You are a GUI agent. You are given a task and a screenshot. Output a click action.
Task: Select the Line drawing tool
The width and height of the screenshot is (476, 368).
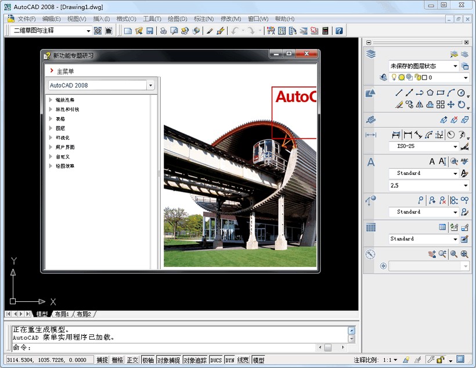point(399,93)
